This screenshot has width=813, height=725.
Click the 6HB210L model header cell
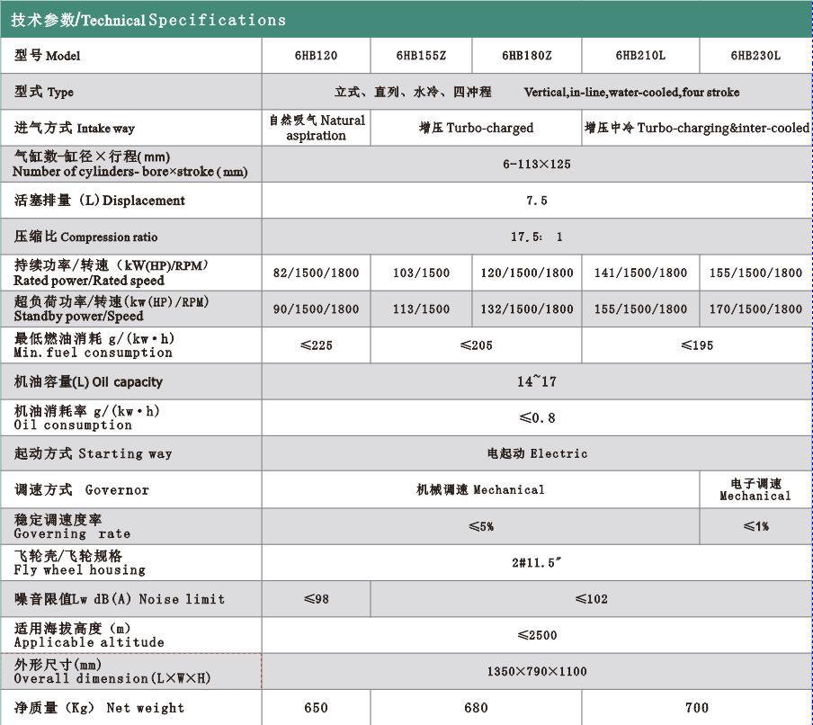pyautogui.click(x=640, y=56)
